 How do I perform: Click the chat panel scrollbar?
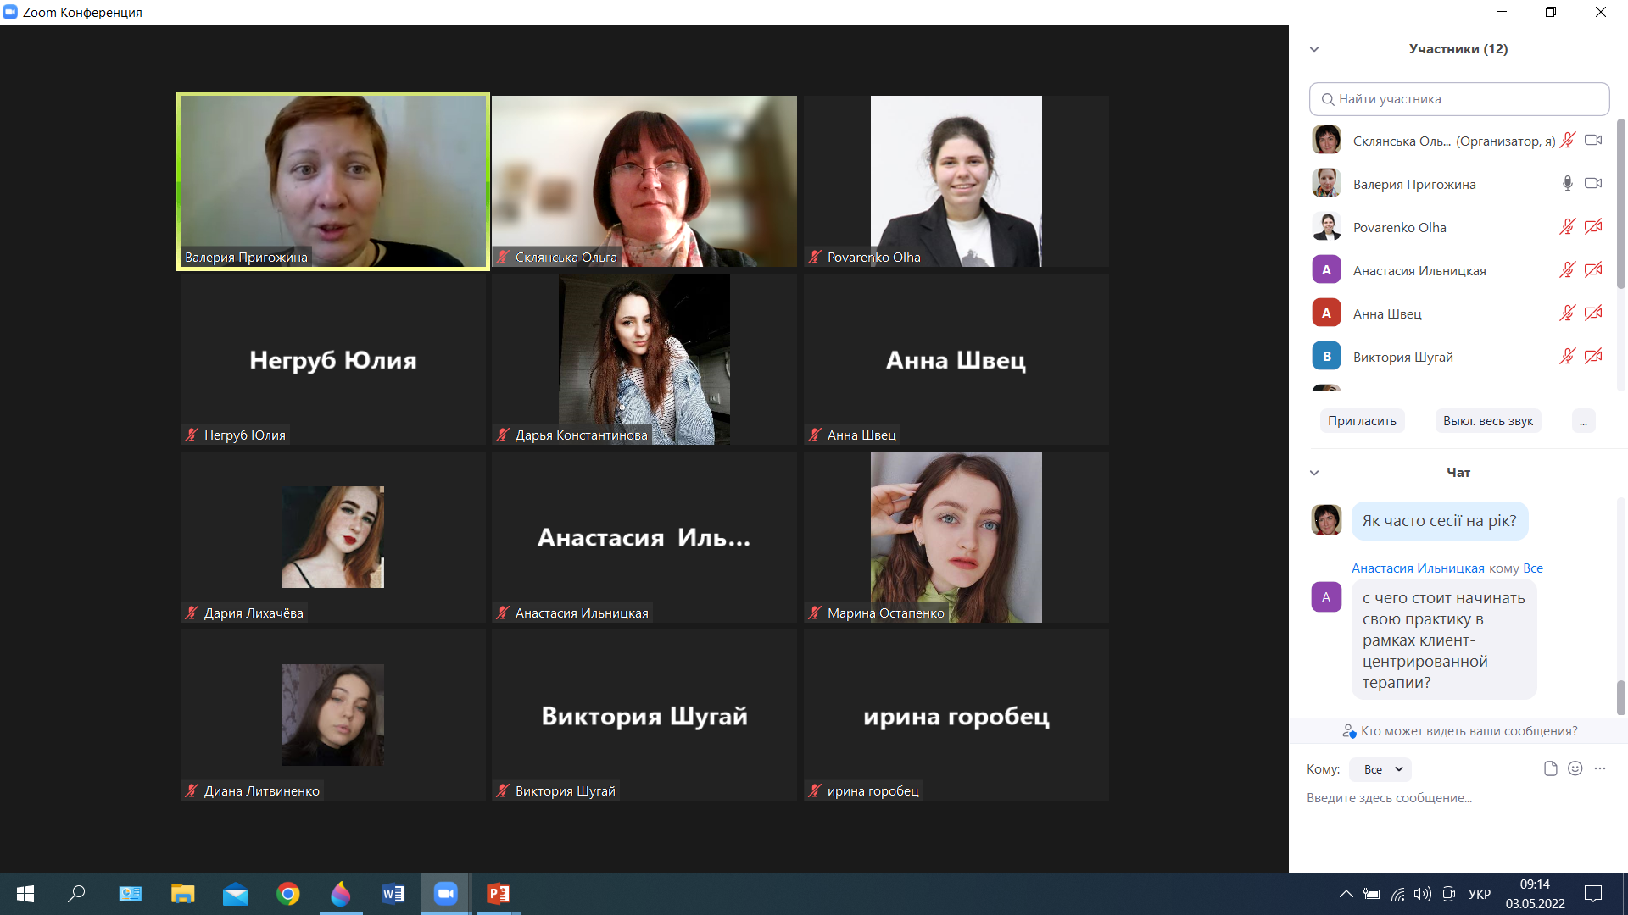pos(1620,697)
